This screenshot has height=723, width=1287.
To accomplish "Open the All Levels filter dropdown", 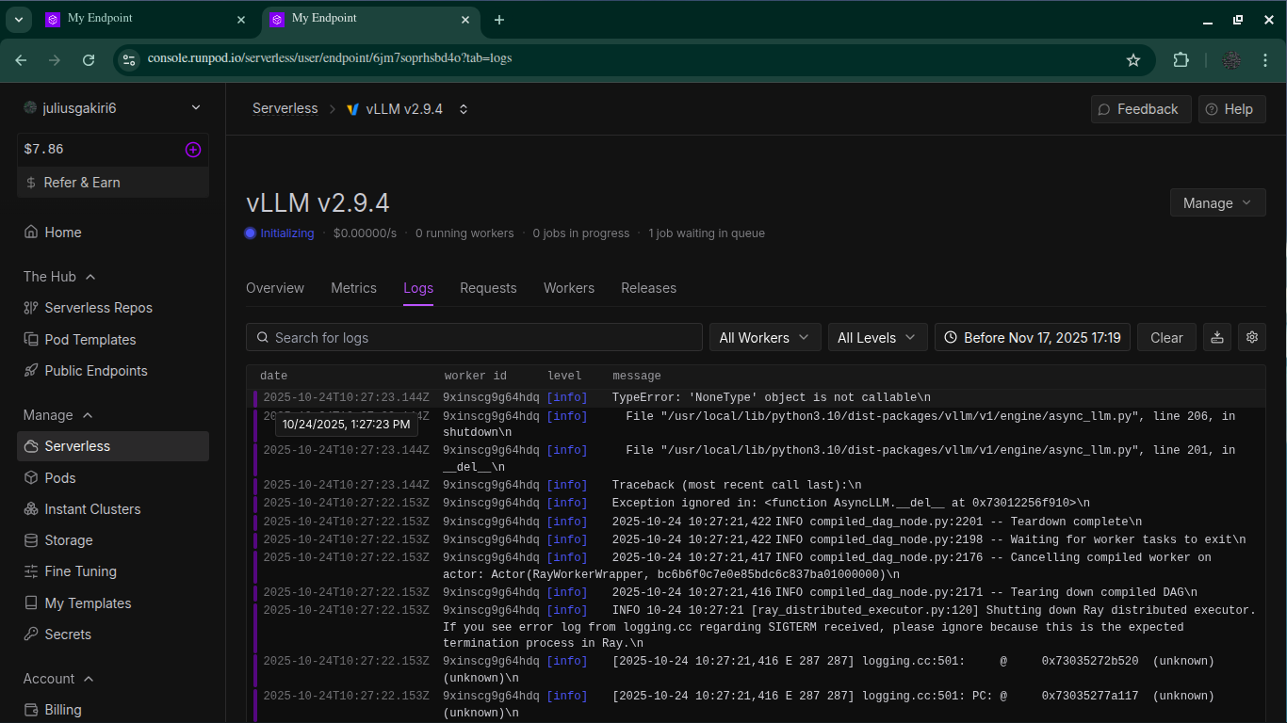I will coord(876,337).
